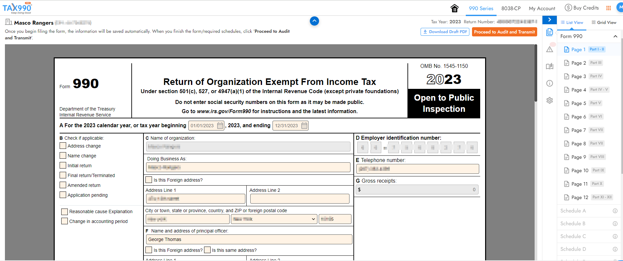
Task: Switch to the 990 Series tab
Action: coord(481,9)
